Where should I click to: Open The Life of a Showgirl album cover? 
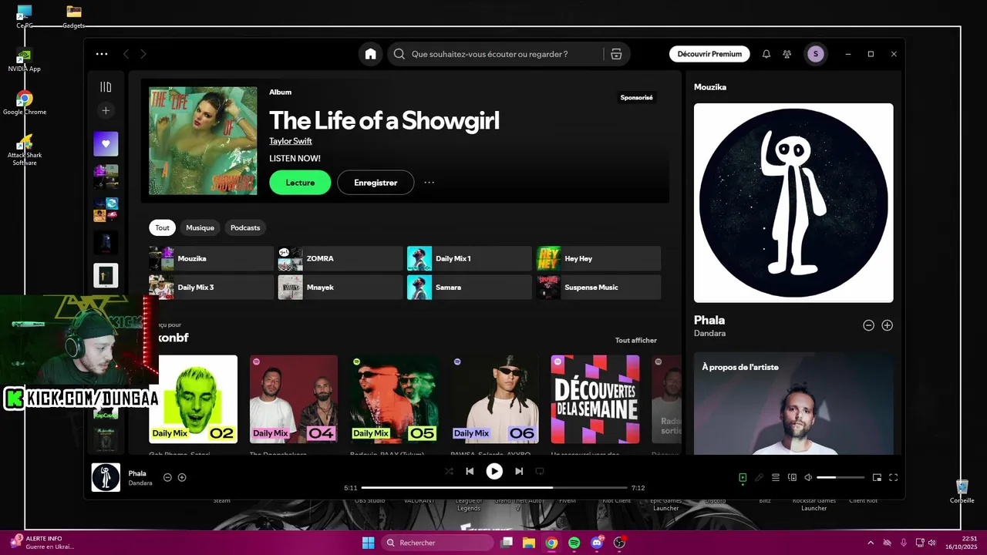pos(203,140)
